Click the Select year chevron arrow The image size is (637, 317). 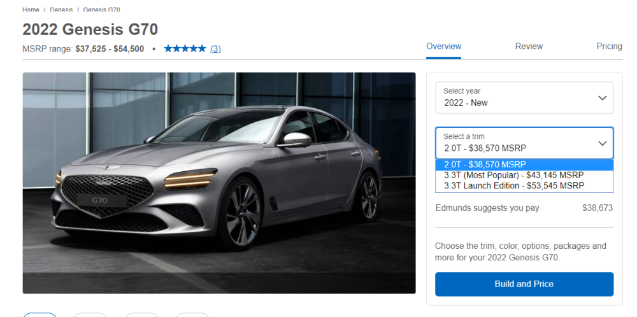pyautogui.click(x=602, y=98)
